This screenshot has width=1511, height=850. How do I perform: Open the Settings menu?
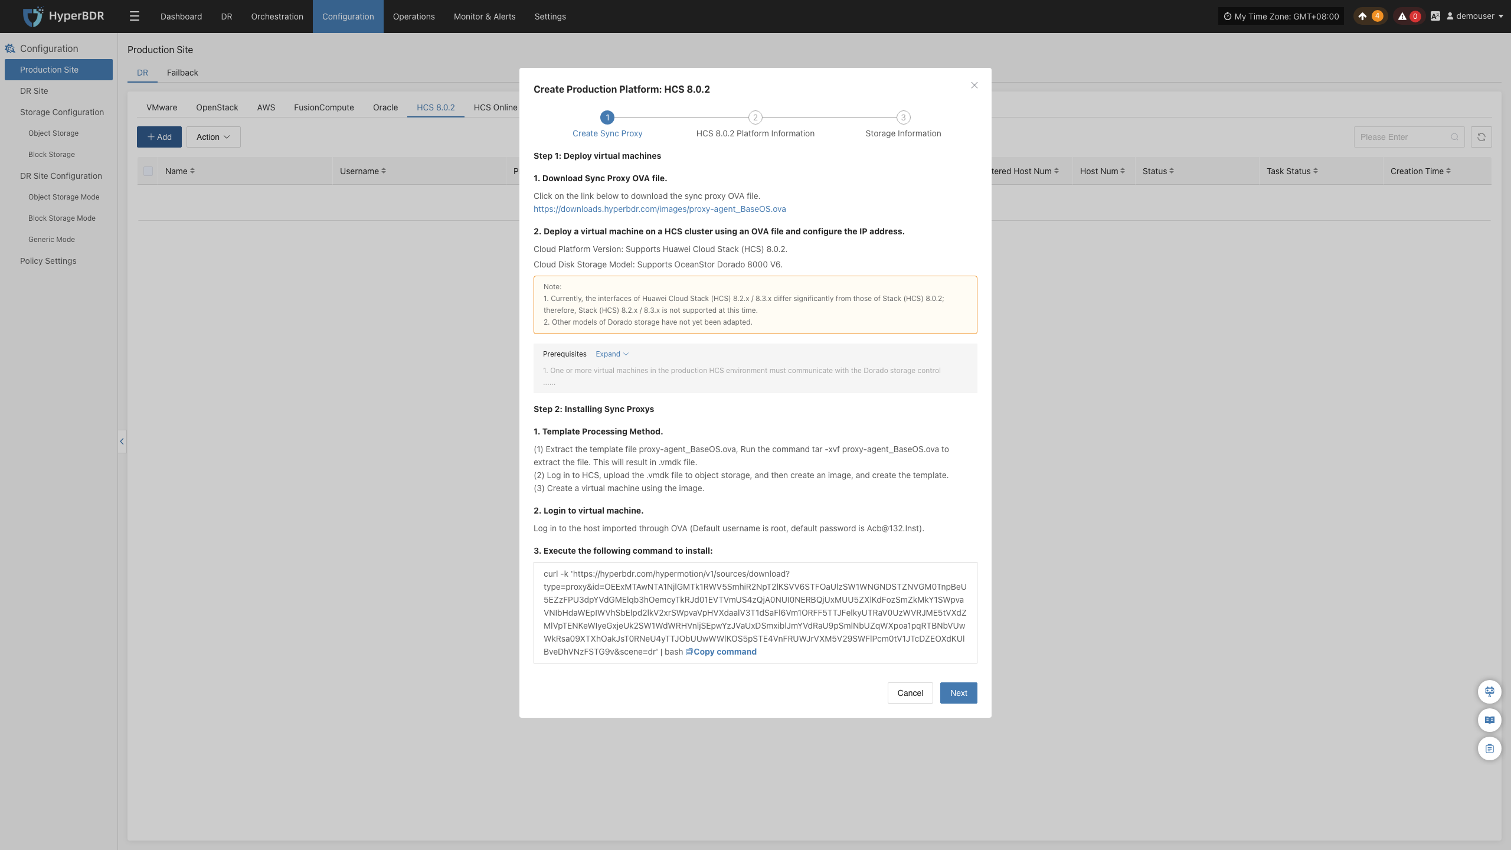tap(550, 17)
